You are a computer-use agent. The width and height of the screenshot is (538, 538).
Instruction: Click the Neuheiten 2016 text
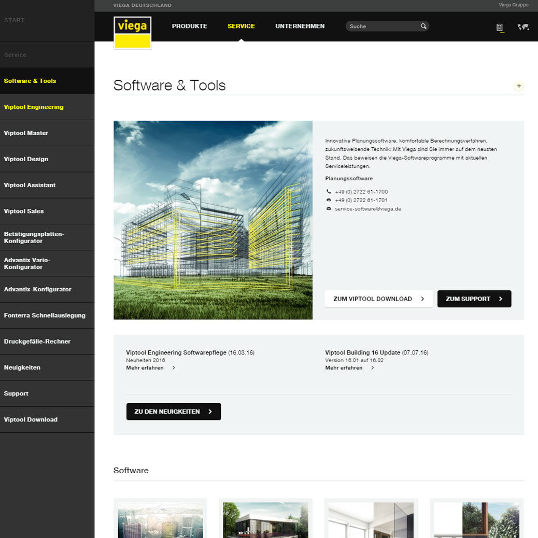click(x=146, y=360)
